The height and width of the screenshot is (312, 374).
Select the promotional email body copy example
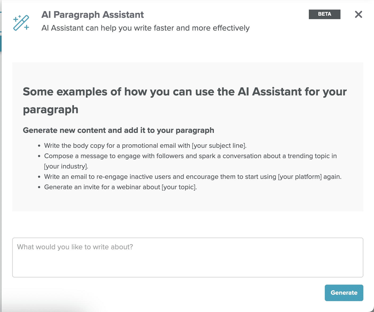point(145,146)
